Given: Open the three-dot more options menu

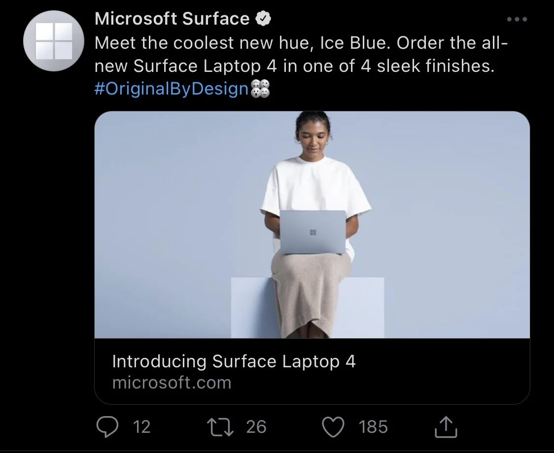Looking at the screenshot, I should pos(517,19).
